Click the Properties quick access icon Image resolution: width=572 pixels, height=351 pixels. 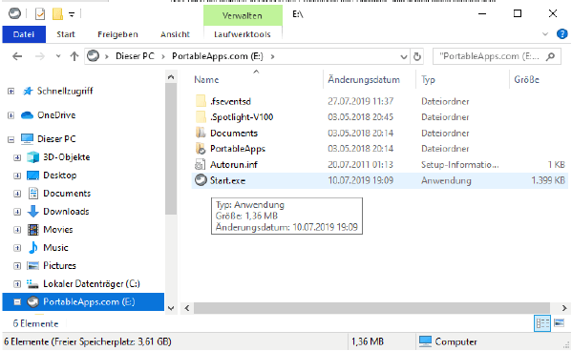[x=40, y=14]
